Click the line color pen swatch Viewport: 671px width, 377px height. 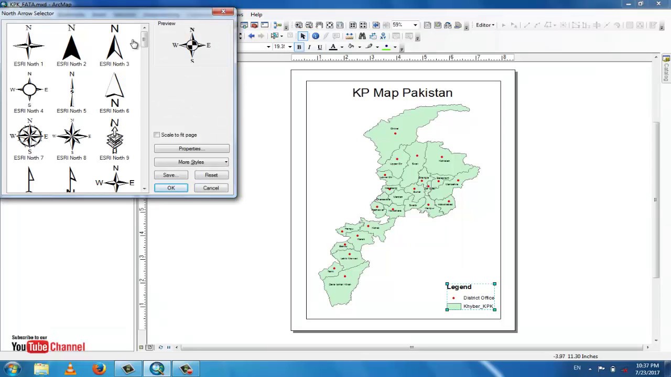click(x=369, y=47)
